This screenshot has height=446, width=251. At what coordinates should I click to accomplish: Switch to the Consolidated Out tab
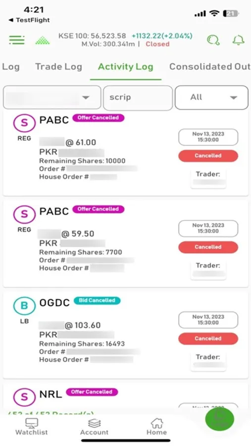pos(210,66)
